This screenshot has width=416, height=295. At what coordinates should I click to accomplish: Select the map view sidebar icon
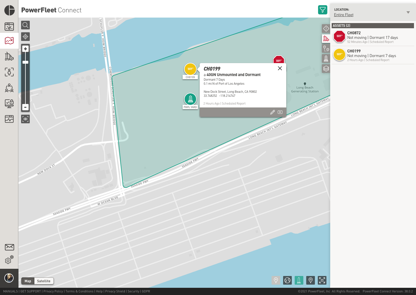[9, 40]
